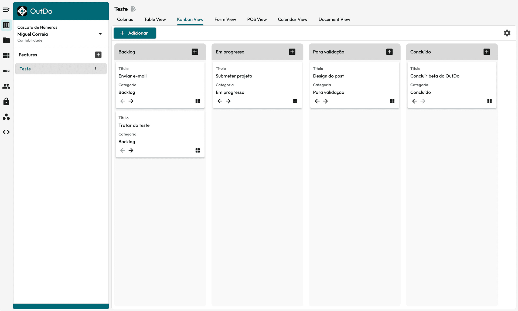Image resolution: width=518 pixels, height=311 pixels.
Task: Open the permissions lock section
Action: 6,101
